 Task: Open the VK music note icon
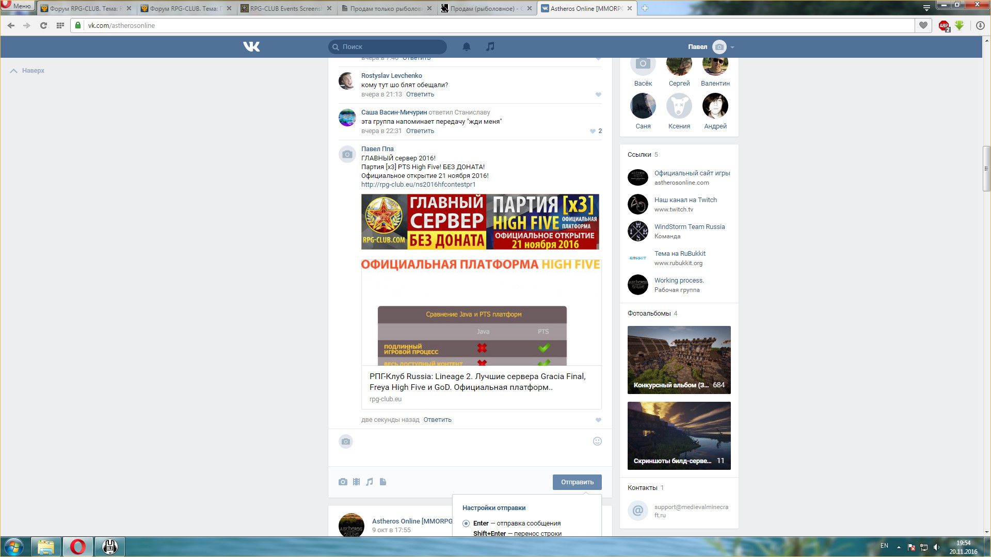coord(490,47)
